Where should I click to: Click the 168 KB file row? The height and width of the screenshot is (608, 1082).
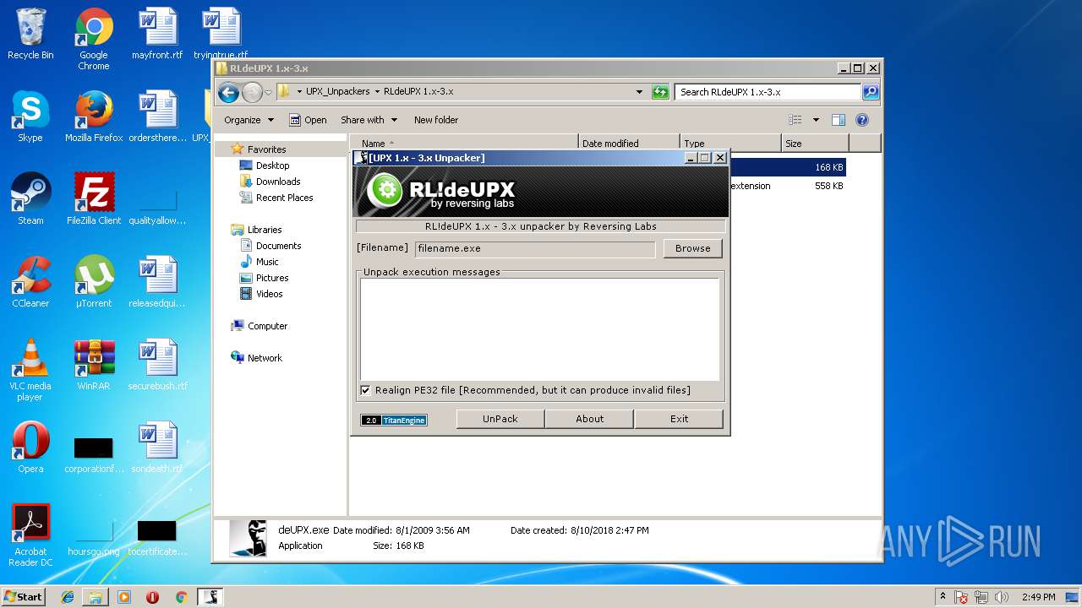(x=787, y=167)
